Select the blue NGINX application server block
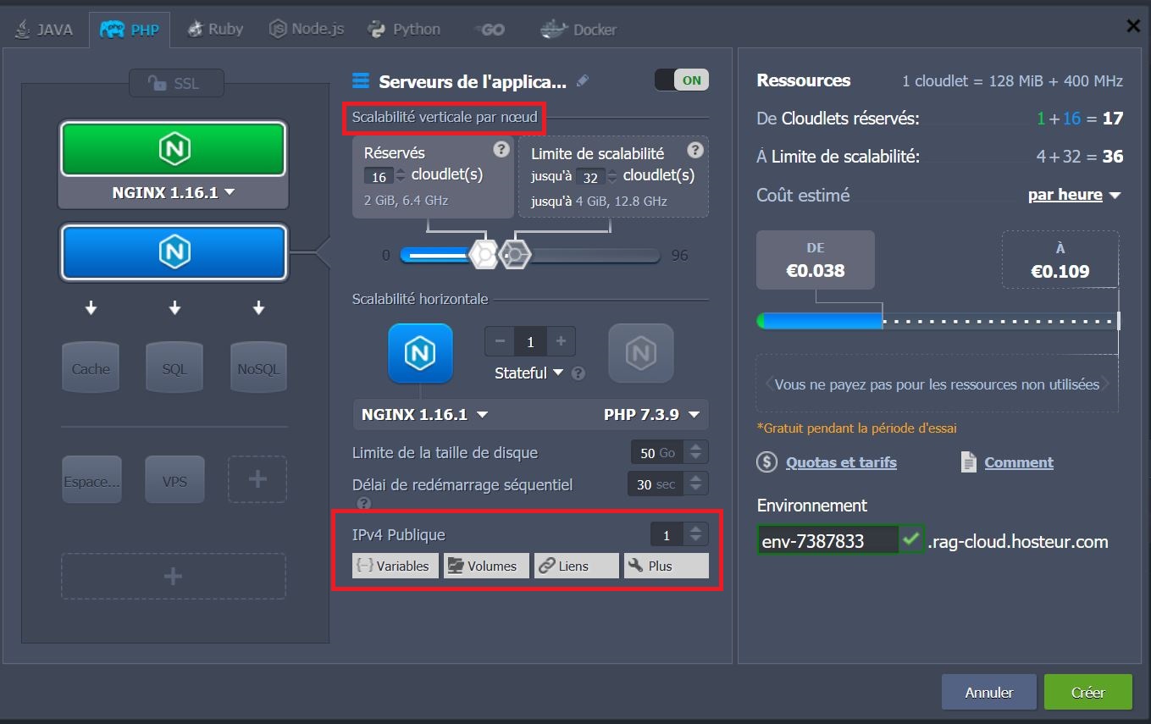1151x724 pixels. [x=173, y=251]
